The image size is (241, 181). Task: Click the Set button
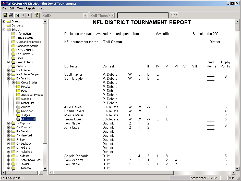point(174,15)
